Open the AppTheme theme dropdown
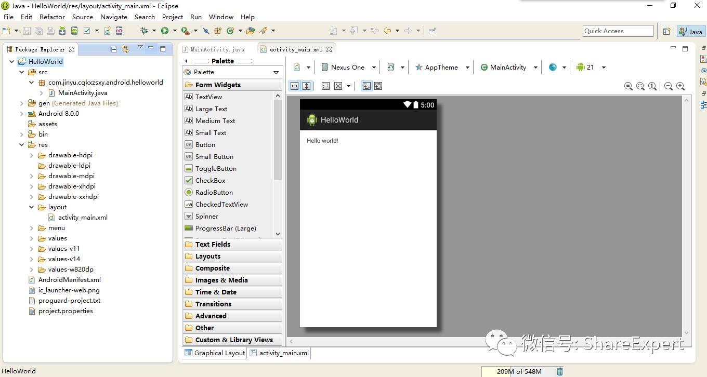Image resolution: width=707 pixels, height=377 pixels. (442, 68)
